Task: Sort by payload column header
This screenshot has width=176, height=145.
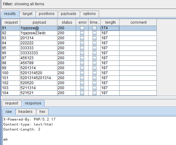Action: [39, 22]
